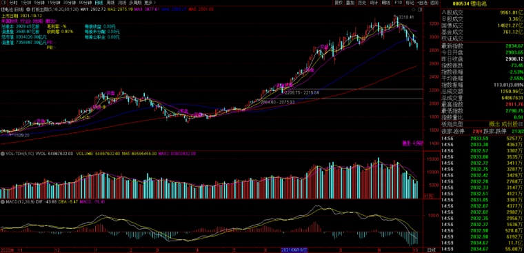Open the 多周期 multi-period option
Viewport: 524px width, 253px height.
click(134, 3)
